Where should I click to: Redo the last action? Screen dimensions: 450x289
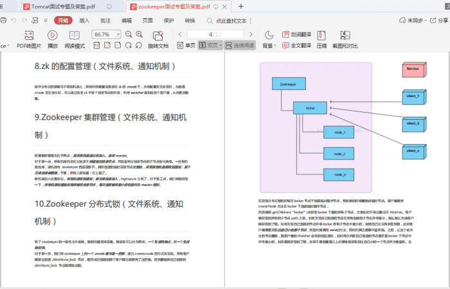(x=24, y=21)
